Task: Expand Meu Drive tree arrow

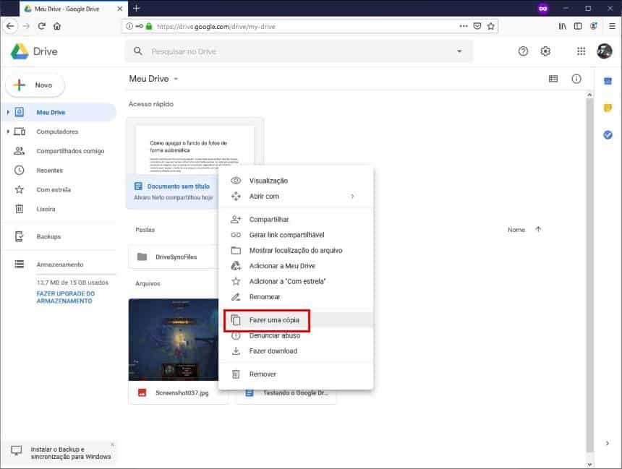Action: [x=8, y=112]
